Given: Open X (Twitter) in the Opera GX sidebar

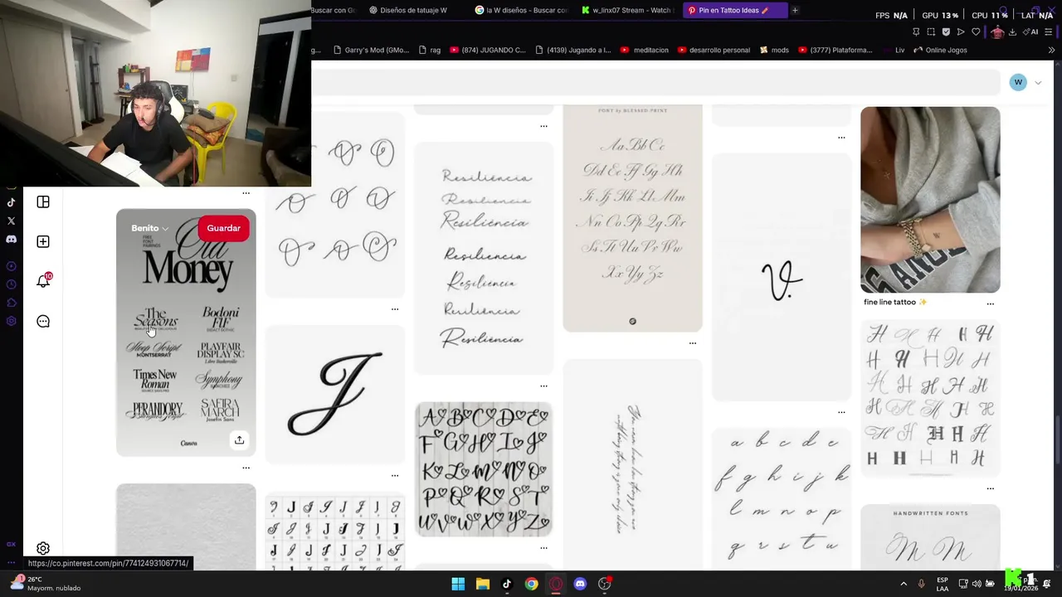Looking at the screenshot, I should [x=11, y=221].
